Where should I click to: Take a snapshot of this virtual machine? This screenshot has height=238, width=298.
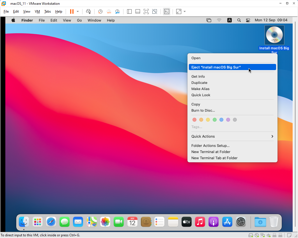coord(100,11)
